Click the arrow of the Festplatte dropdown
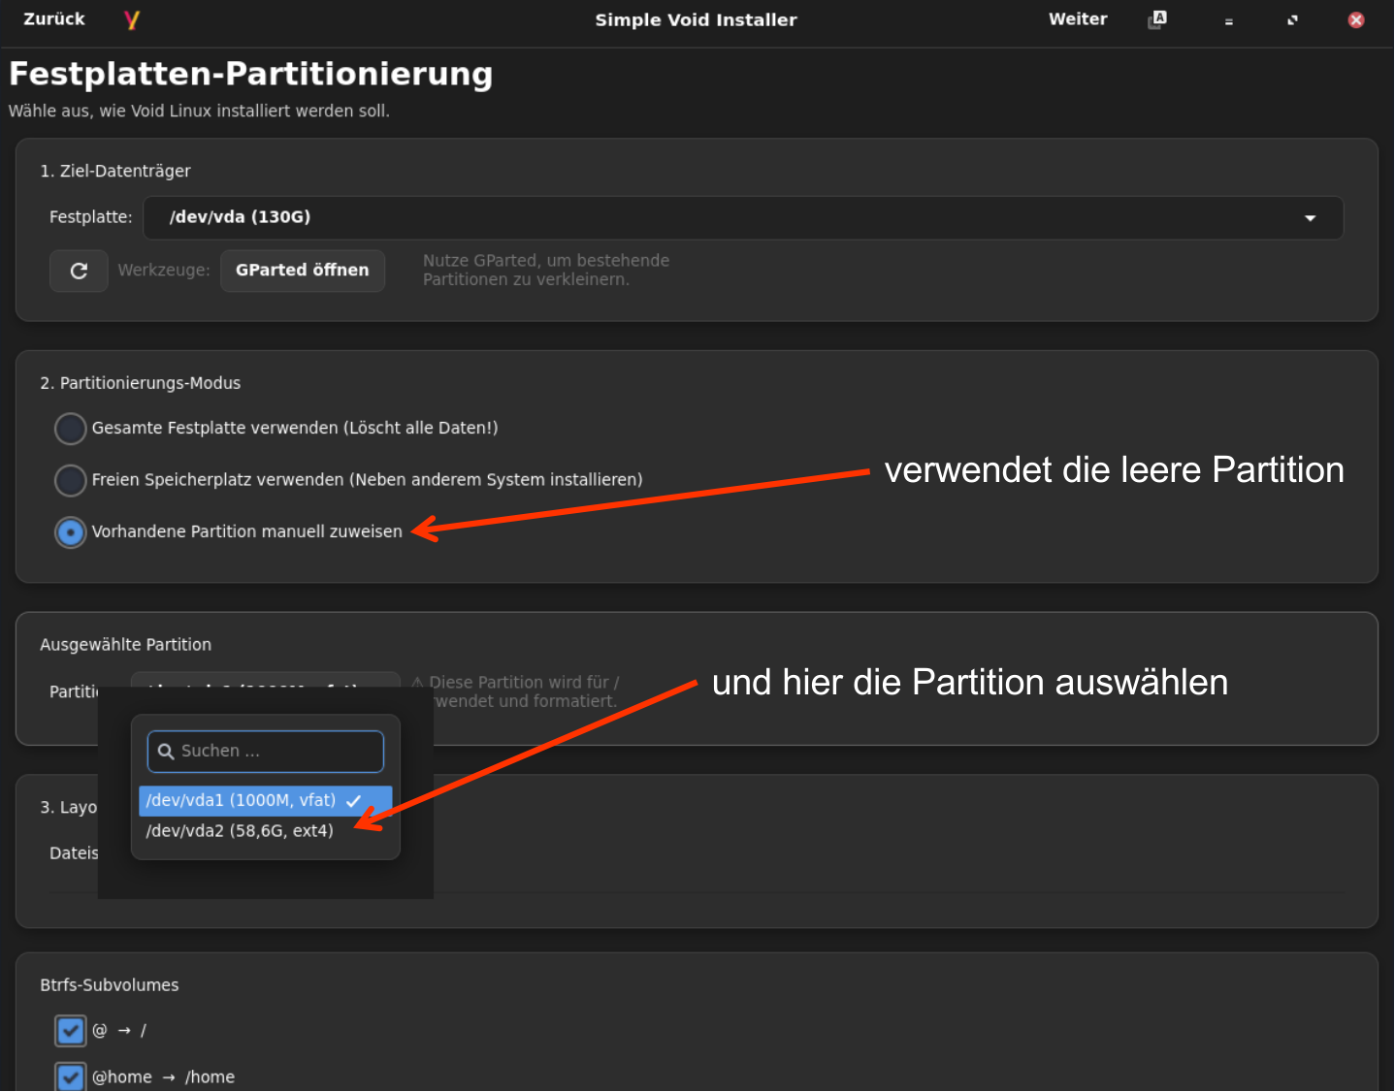1395x1092 pixels. 1310,218
